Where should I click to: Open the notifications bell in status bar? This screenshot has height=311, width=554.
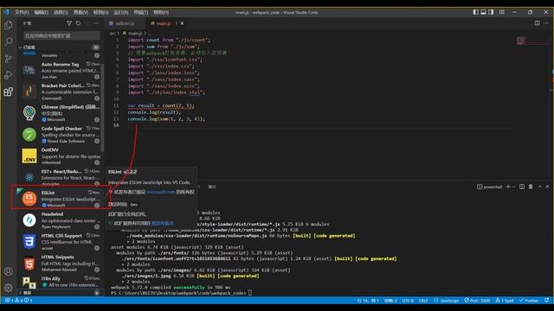click(546, 301)
